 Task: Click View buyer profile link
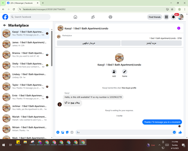(129, 88)
